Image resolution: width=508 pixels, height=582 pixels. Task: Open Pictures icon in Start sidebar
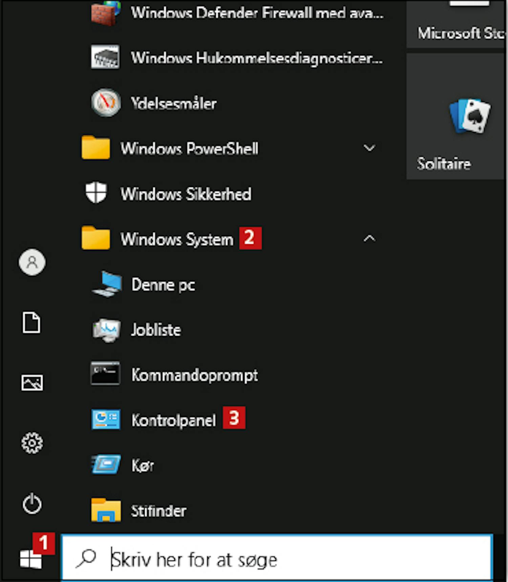[x=32, y=383]
